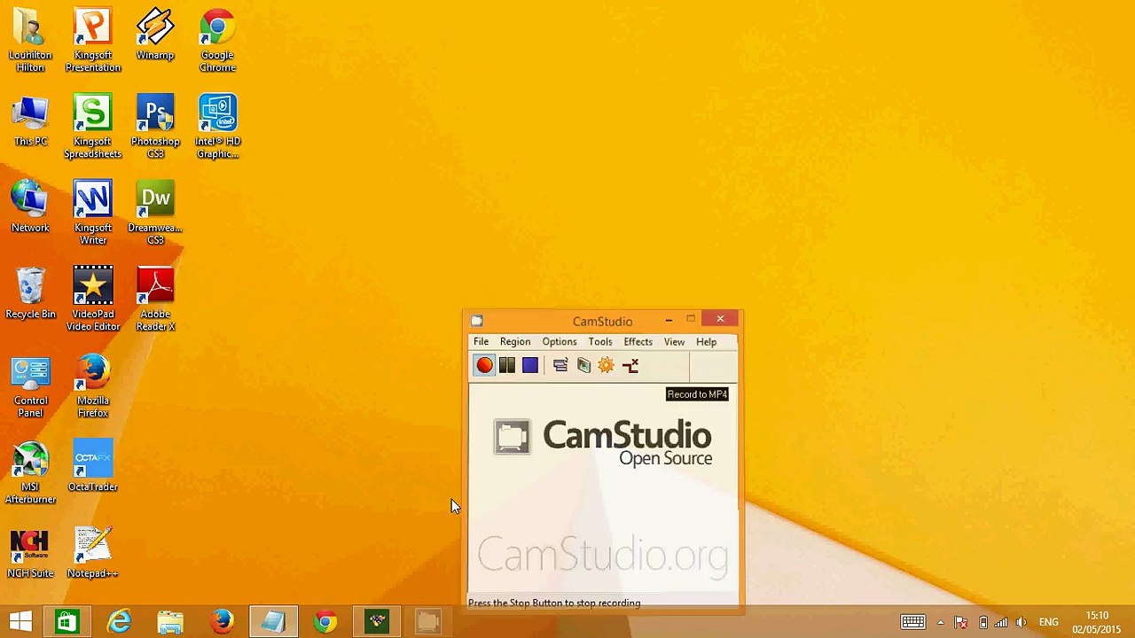Launch Internet Explorer from the taskbar
The width and height of the screenshot is (1135, 638).
tap(119, 621)
